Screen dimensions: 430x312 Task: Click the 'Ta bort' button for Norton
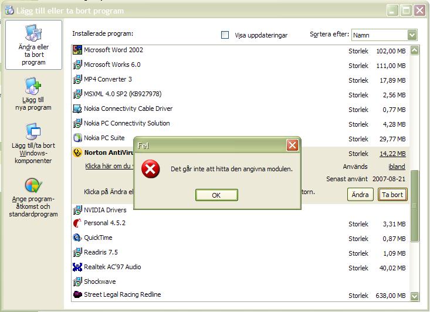pyautogui.click(x=392, y=194)
